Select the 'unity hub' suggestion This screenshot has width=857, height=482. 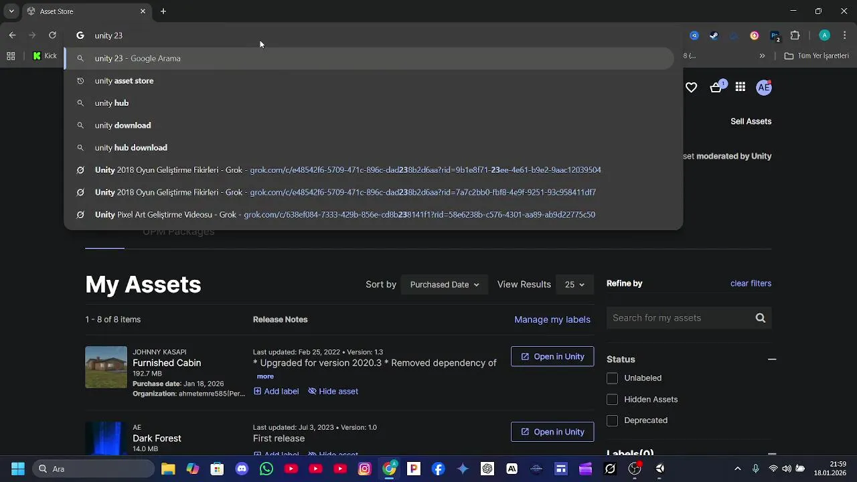[369, 103]
